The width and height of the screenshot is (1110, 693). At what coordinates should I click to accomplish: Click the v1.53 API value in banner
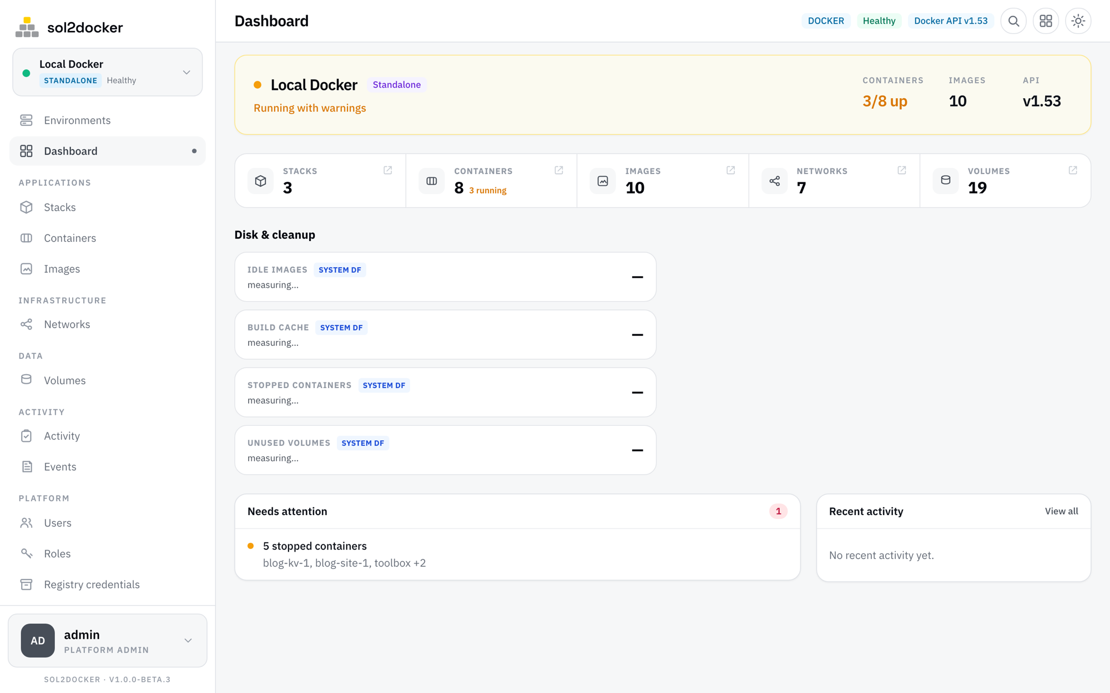click(1042, 101)
